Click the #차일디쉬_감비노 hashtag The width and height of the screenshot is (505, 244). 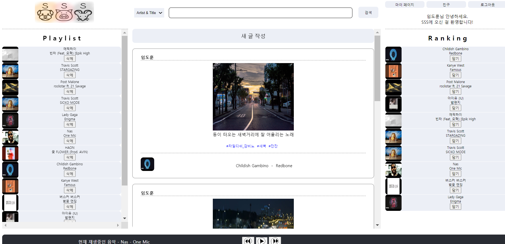tap(240, 146)
